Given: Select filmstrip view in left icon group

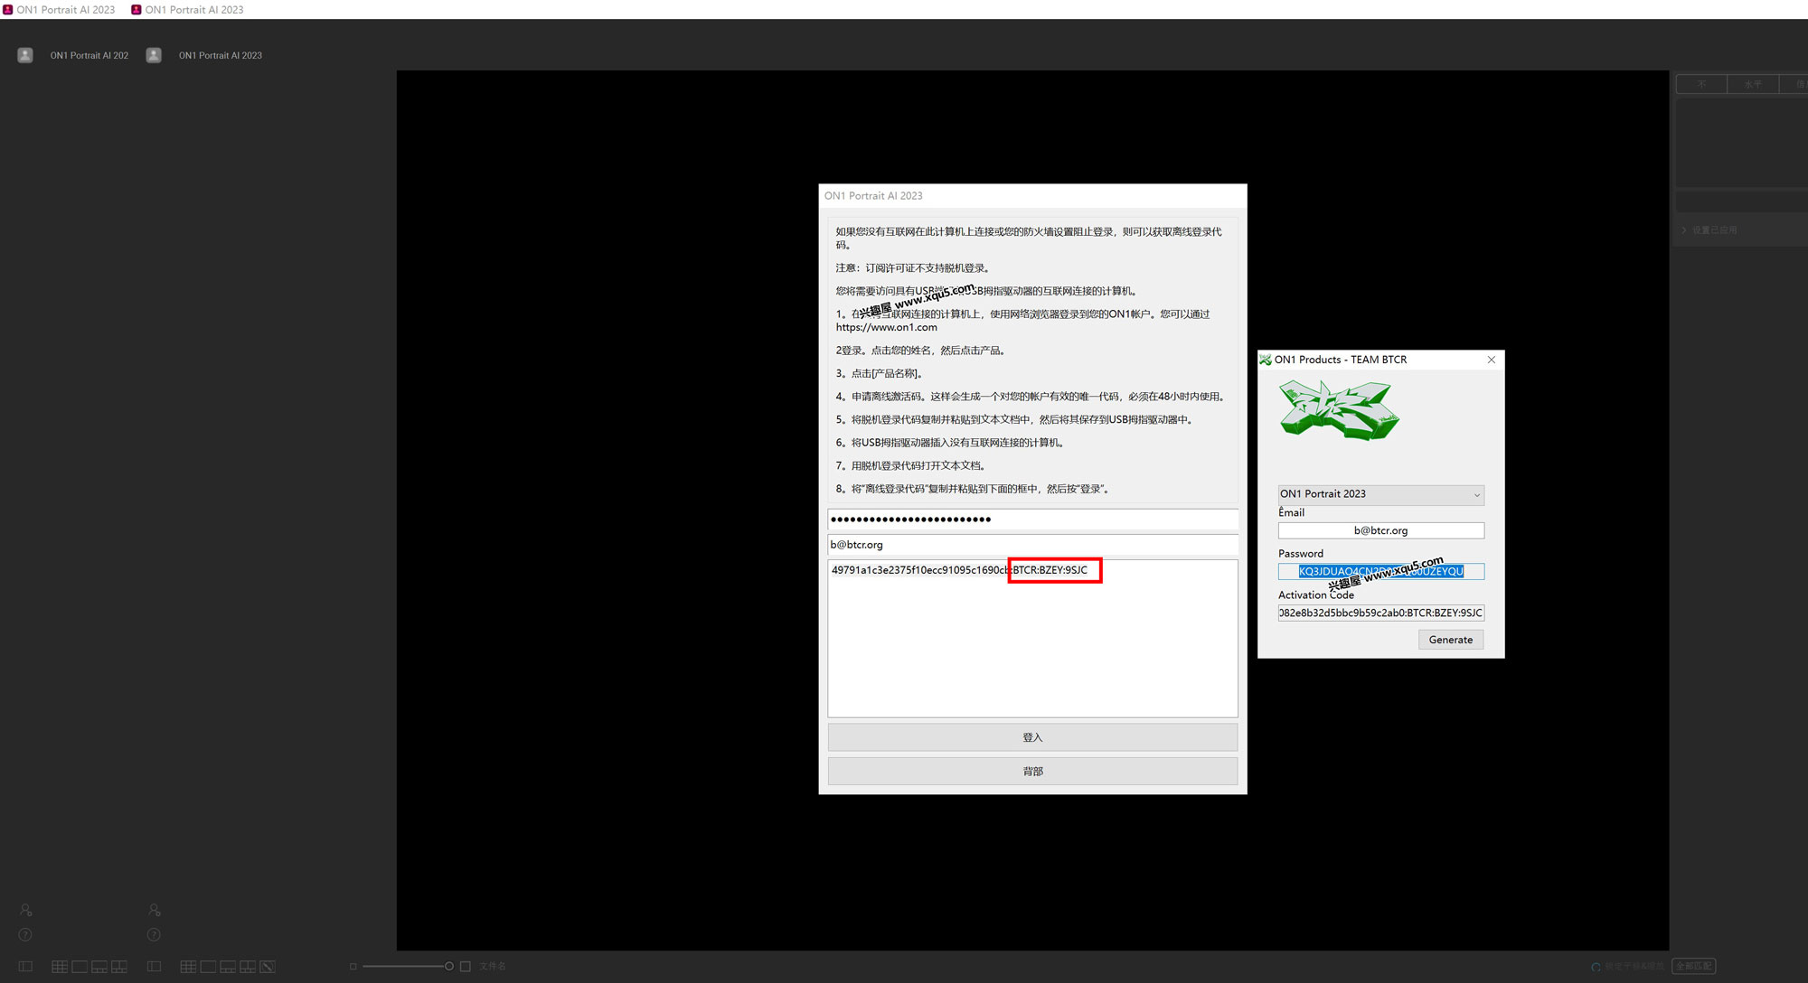Looking at the screenshot, I should (x=99, y=967).
